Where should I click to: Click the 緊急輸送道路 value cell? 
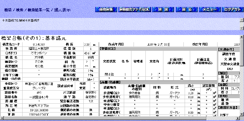91,102
